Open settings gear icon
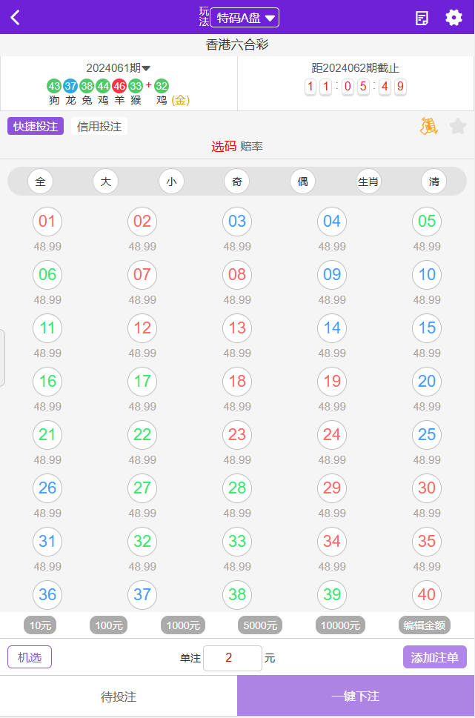Screen dimensions: 475x718 [x=454, y=17]
